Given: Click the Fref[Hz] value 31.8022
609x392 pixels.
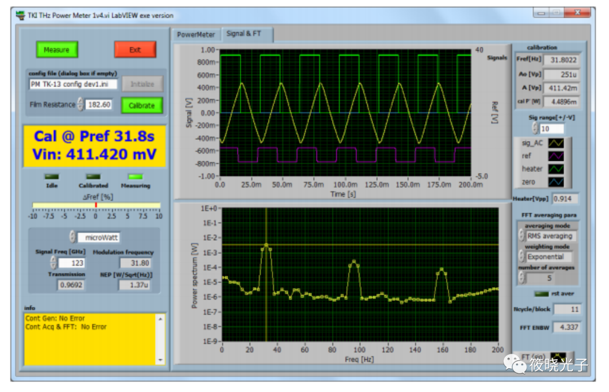Looking at the screenshot, I should click(562, 60).
